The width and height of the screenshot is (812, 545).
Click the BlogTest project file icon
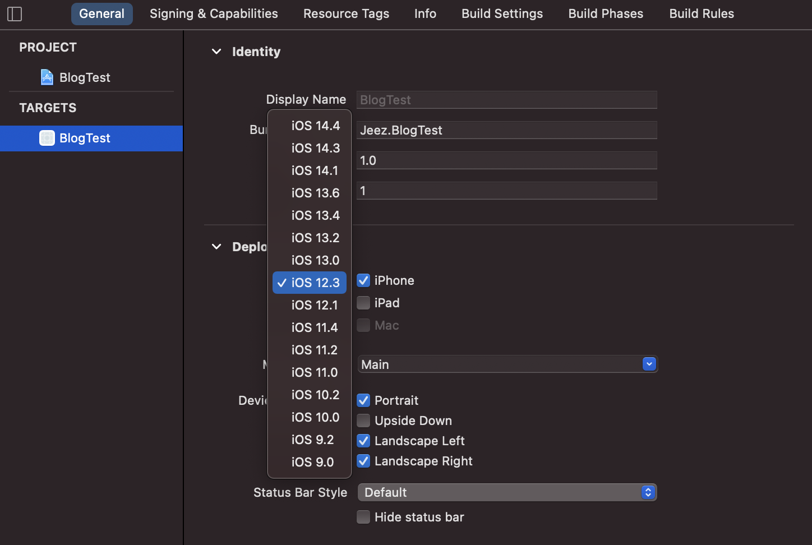pos(47,77)
